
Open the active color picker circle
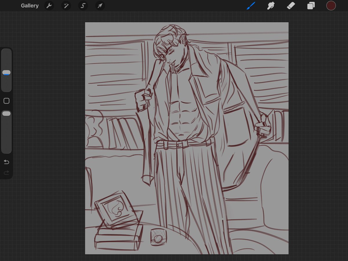(x=331, y=6)
